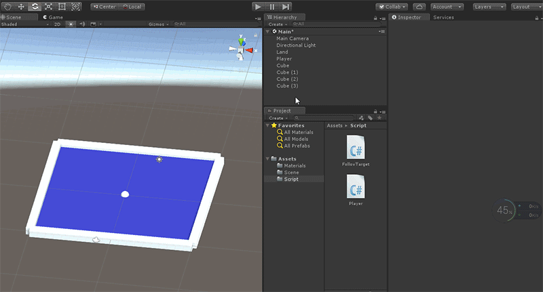Open the Layout dropdown

tap(527, 7)
